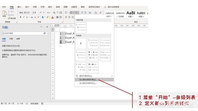Screen dimensions: 198x111
Task: Click the Format Painter icon
Action: click(x=12, y=18)
